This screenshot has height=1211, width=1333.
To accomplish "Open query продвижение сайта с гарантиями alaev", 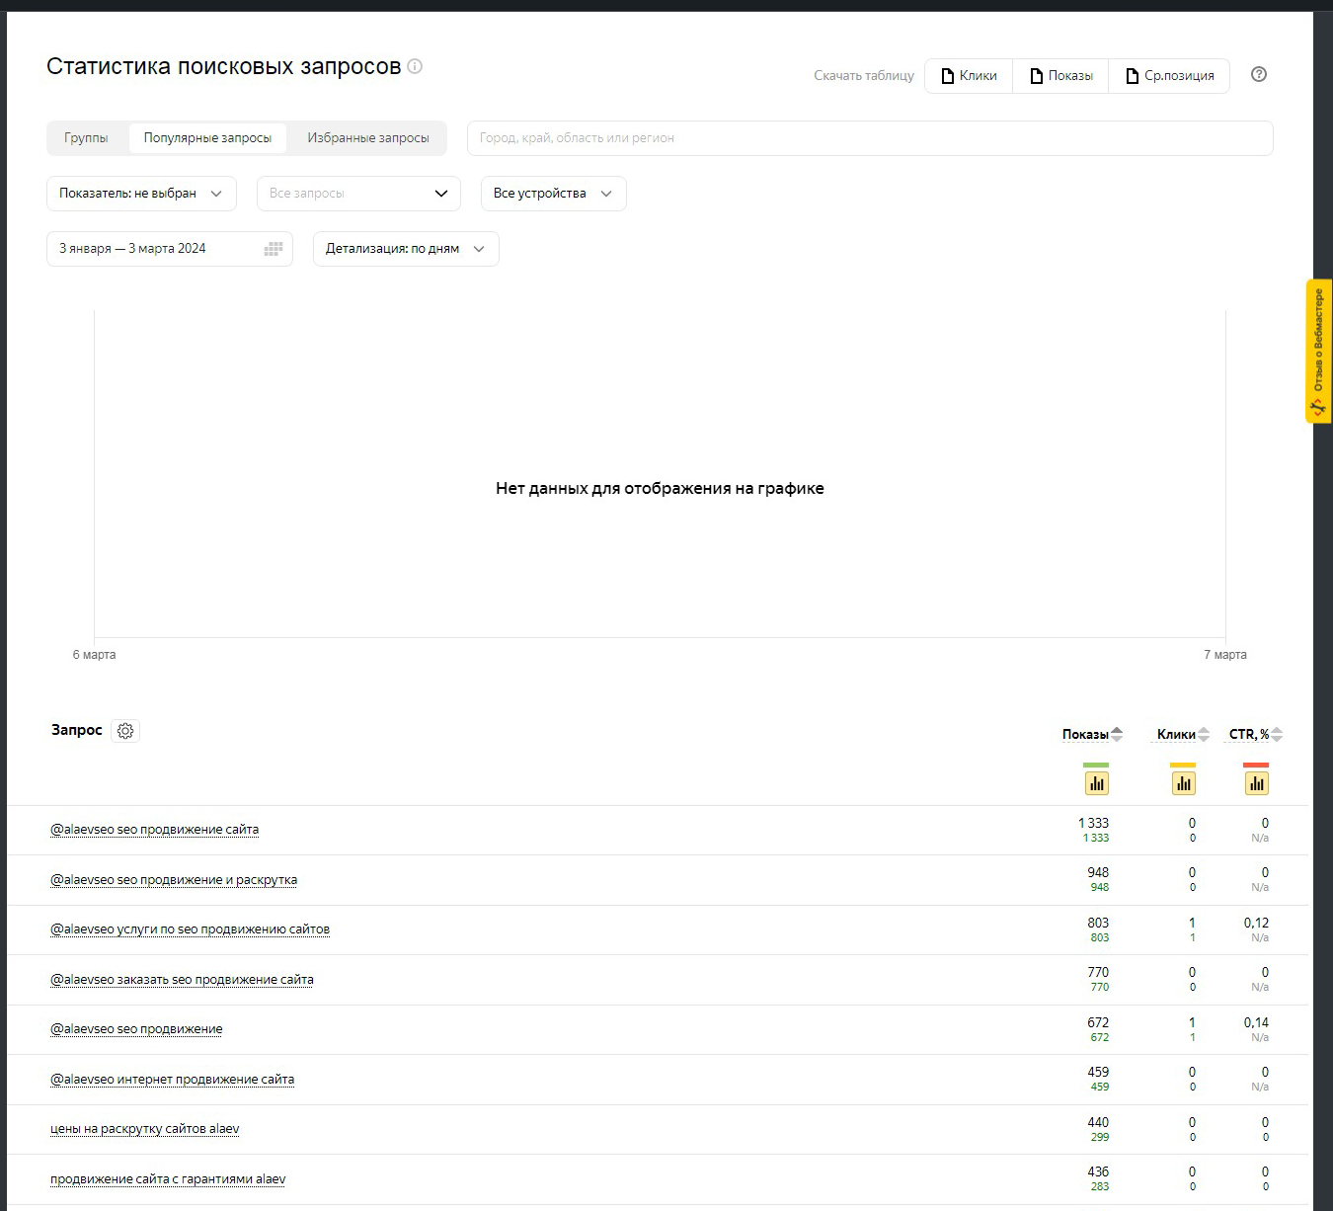I will 168,1179.
